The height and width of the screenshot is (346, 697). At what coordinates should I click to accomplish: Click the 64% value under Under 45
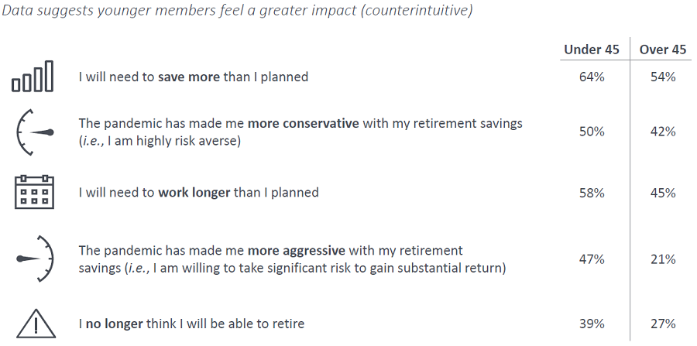click(x=592, y=77)
